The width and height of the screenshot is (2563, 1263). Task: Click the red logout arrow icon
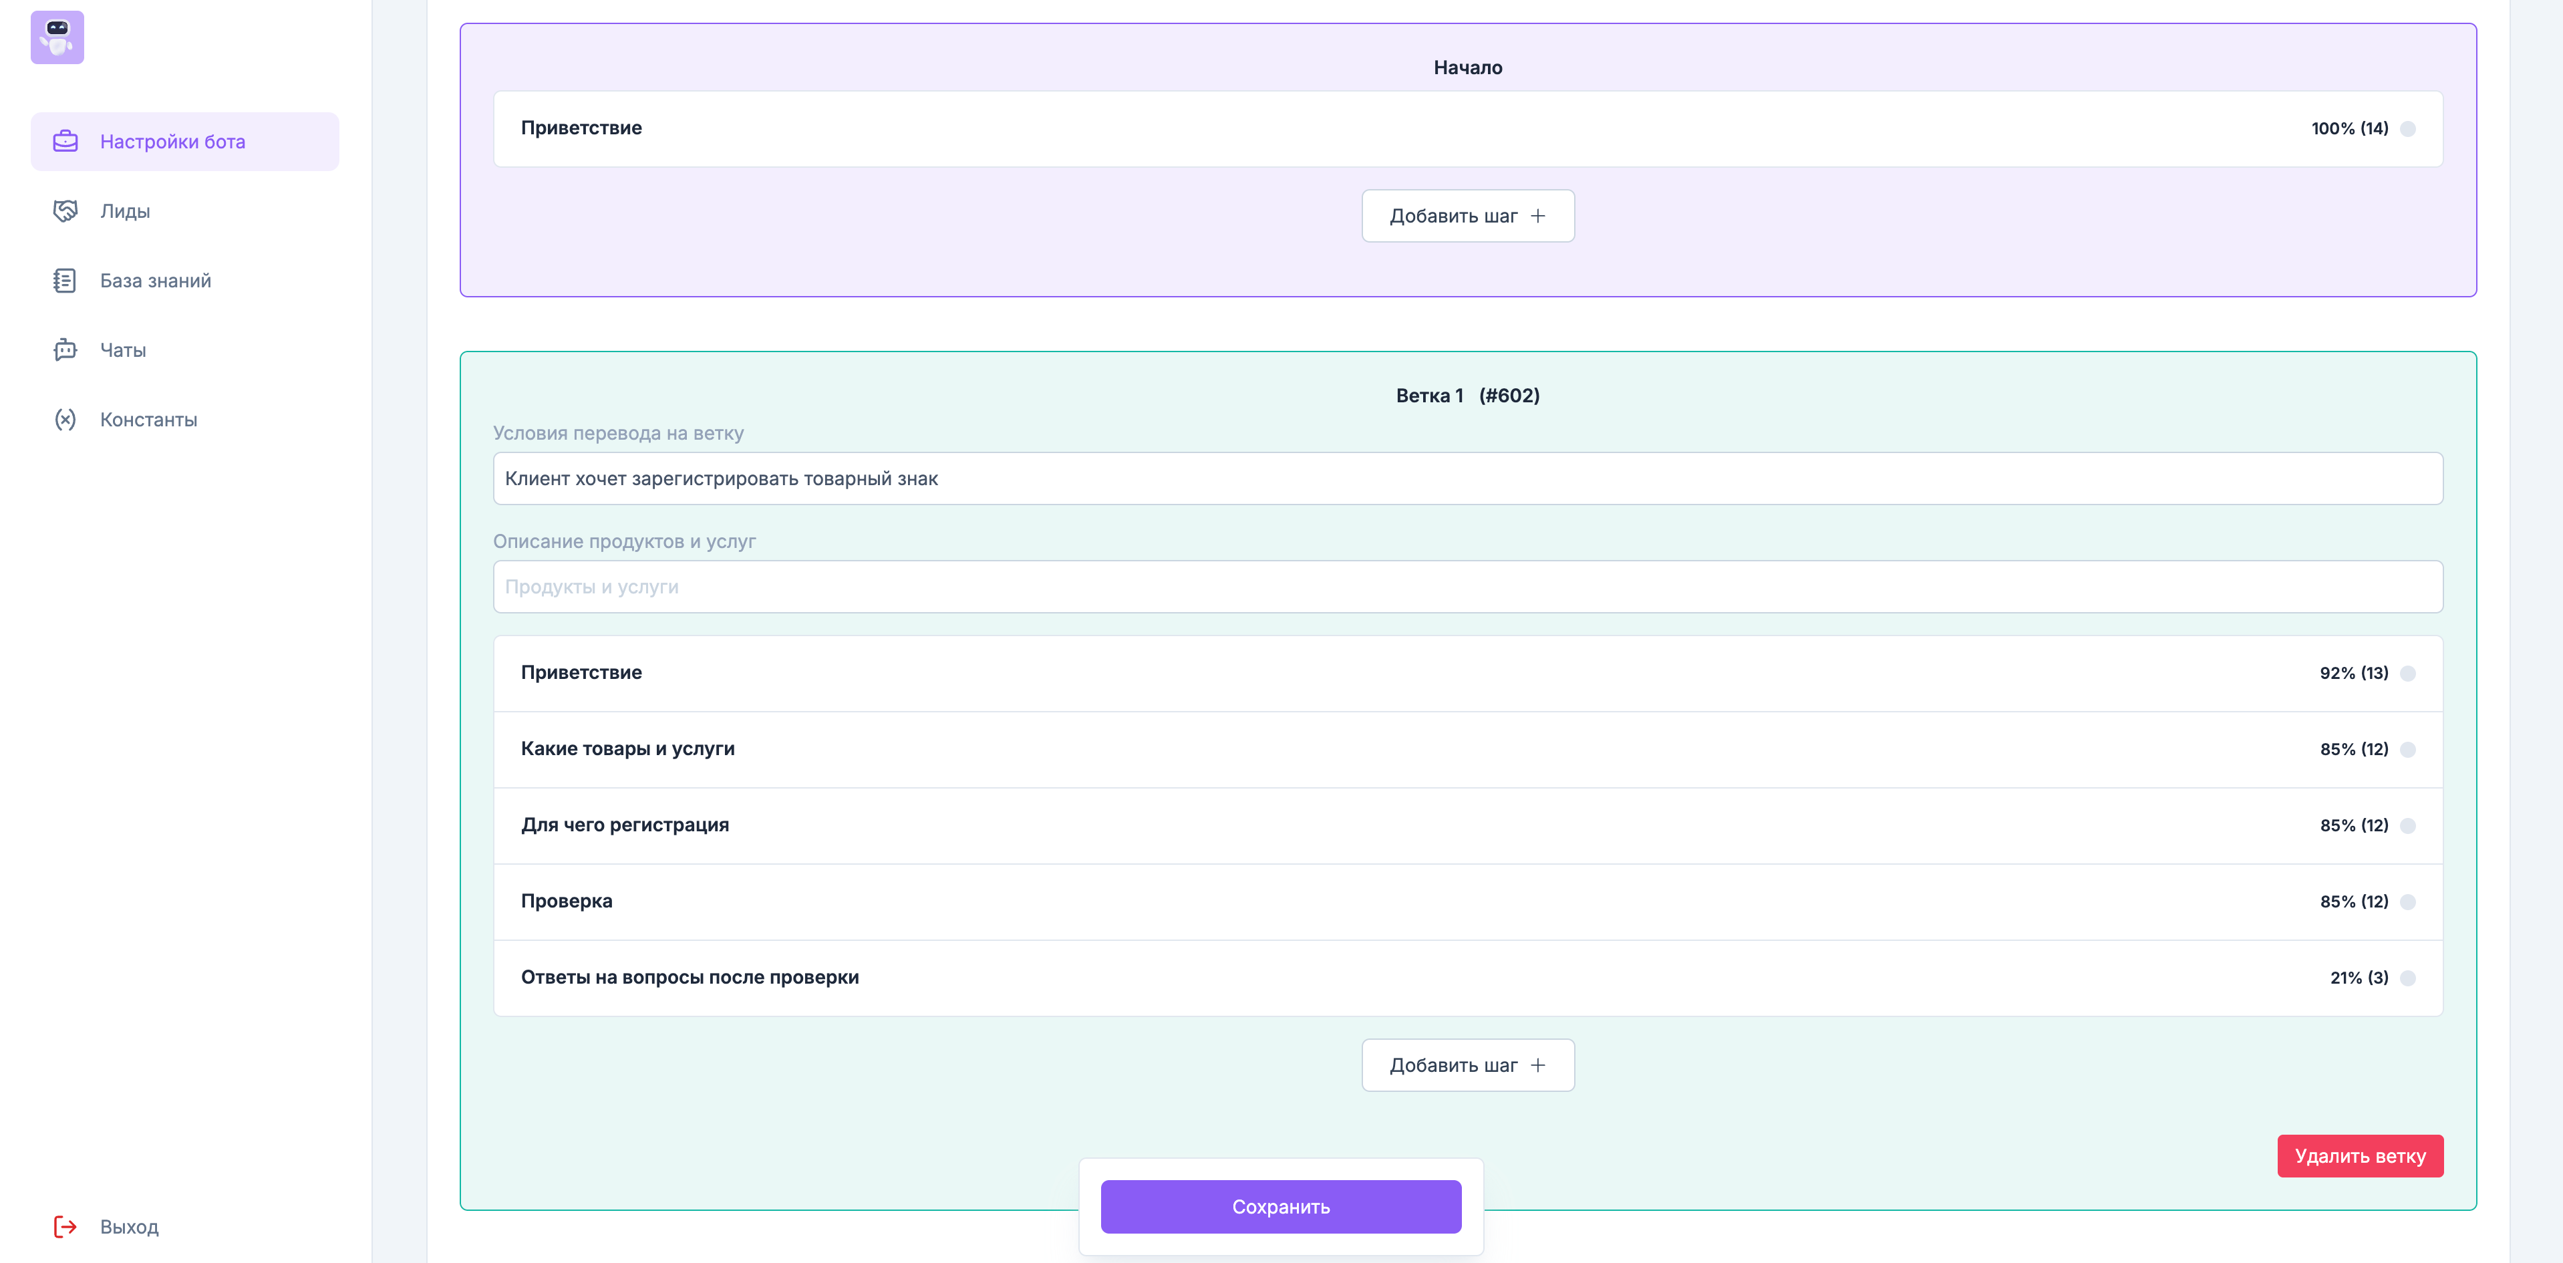pos(65,1226)
